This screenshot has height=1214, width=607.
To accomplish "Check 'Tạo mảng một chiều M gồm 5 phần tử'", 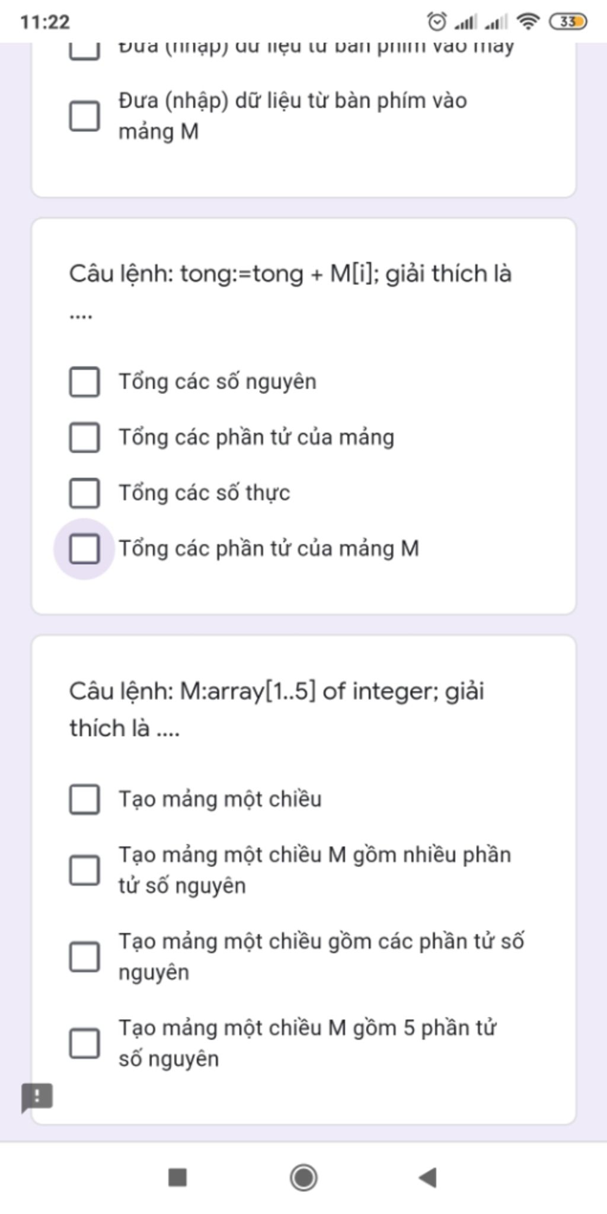I will click(84, 1043).
